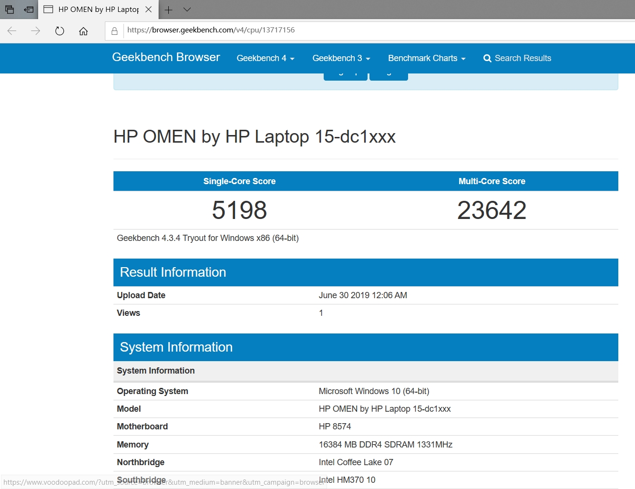Click the lock site-security icon
This screenshot has height=489, width=635.
(x=114, y=31)
